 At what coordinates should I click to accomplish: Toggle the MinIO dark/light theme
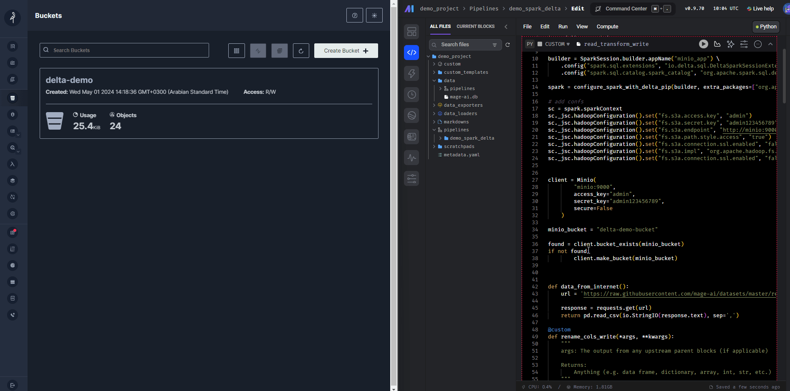point(374,15)
